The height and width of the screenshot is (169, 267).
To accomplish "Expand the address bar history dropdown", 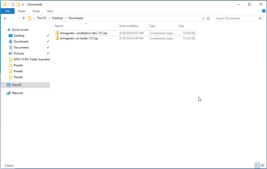I will click(x=203, y=18).
